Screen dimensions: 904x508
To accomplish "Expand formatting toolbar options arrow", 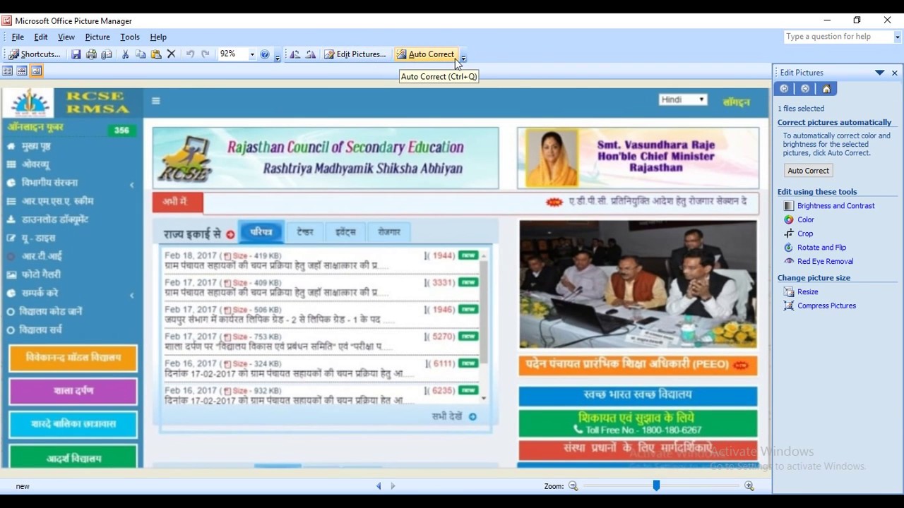I will (463, 56).
